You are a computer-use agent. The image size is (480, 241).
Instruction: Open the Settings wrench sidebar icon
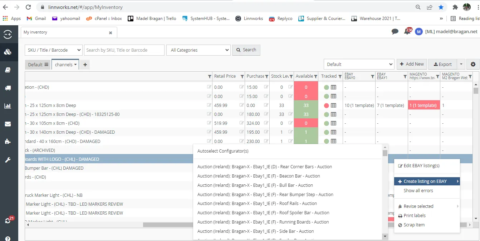[x=8, y=160]
